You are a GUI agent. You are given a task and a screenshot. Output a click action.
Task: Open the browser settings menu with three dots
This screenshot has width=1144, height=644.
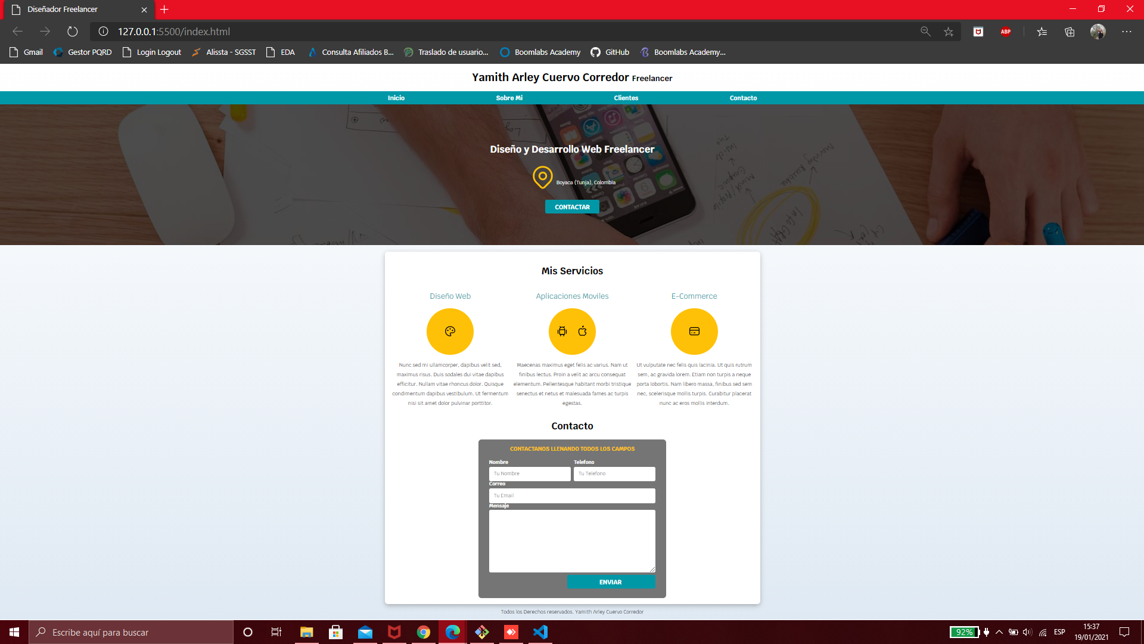pyautogui.click(x=1127, y=32)
